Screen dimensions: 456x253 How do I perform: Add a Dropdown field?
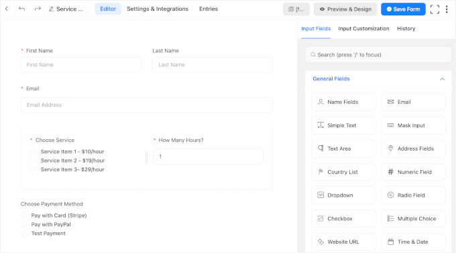(x=343, y=195)
